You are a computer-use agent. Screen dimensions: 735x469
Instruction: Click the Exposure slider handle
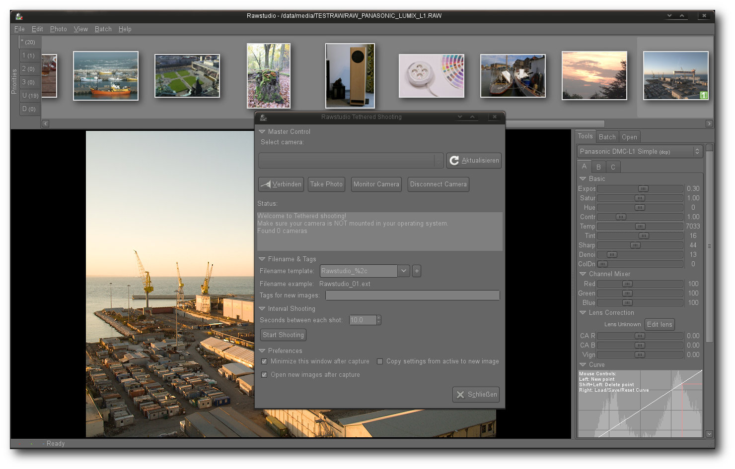[x=643, y=189]
